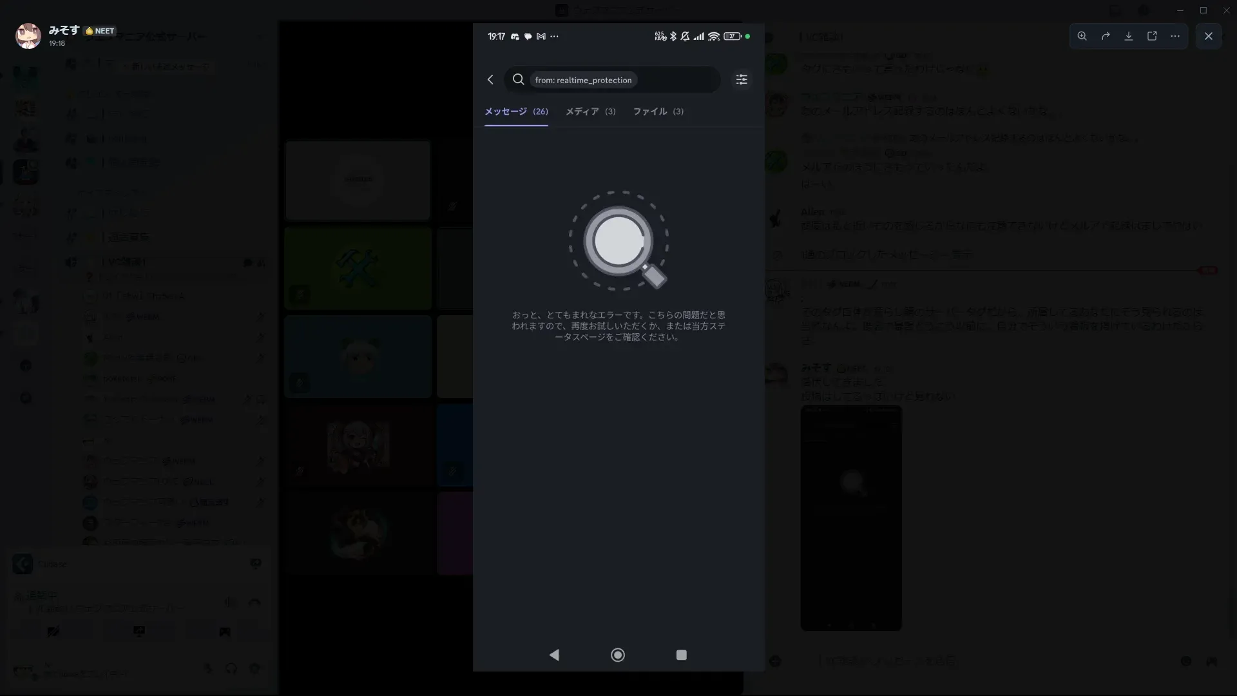Open image in browser via external-link icon
The image size is (1237, 696).
click(x=1152, y=36)
